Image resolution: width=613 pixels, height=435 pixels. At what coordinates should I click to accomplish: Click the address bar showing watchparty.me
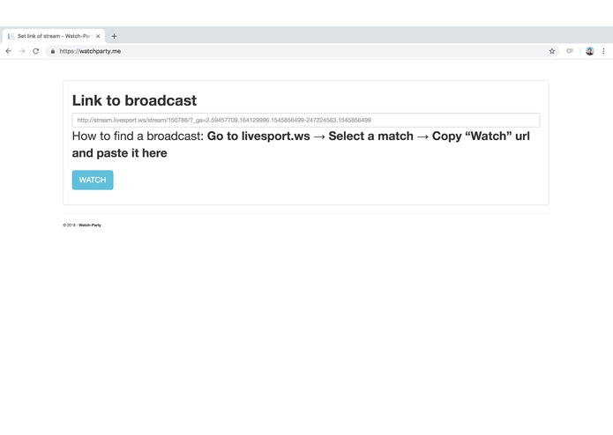(x=301, y=51)
